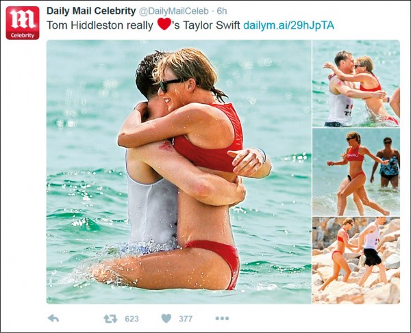
Task: Click sunglasses in the main photo
Action: (170, 84)
